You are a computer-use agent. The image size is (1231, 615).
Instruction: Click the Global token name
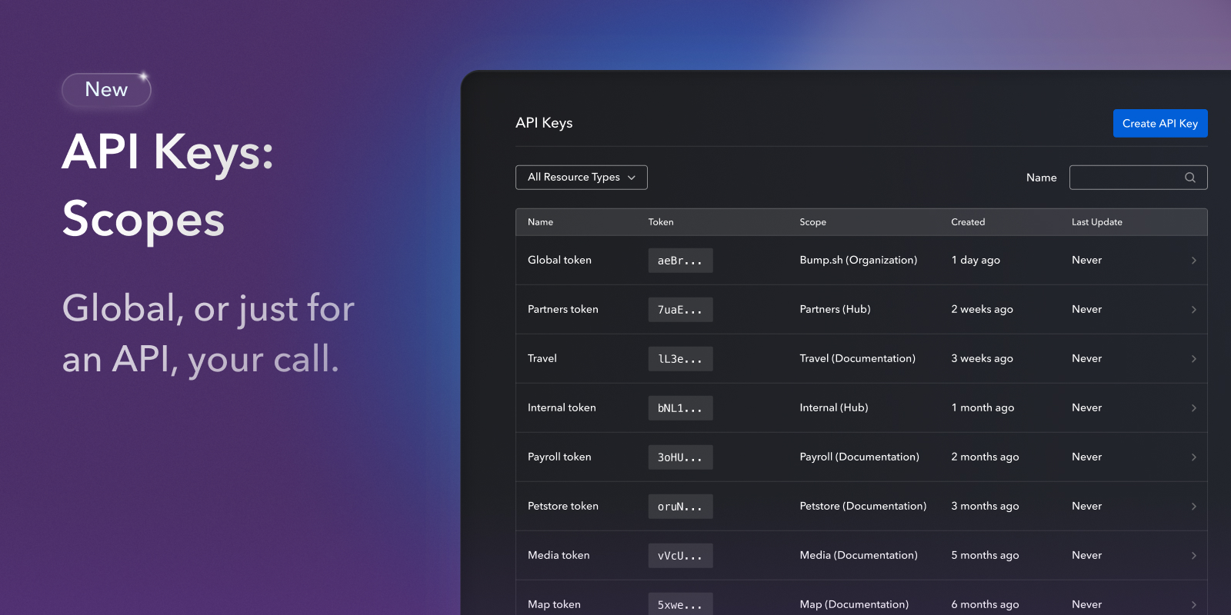click(x=559, y=260)
